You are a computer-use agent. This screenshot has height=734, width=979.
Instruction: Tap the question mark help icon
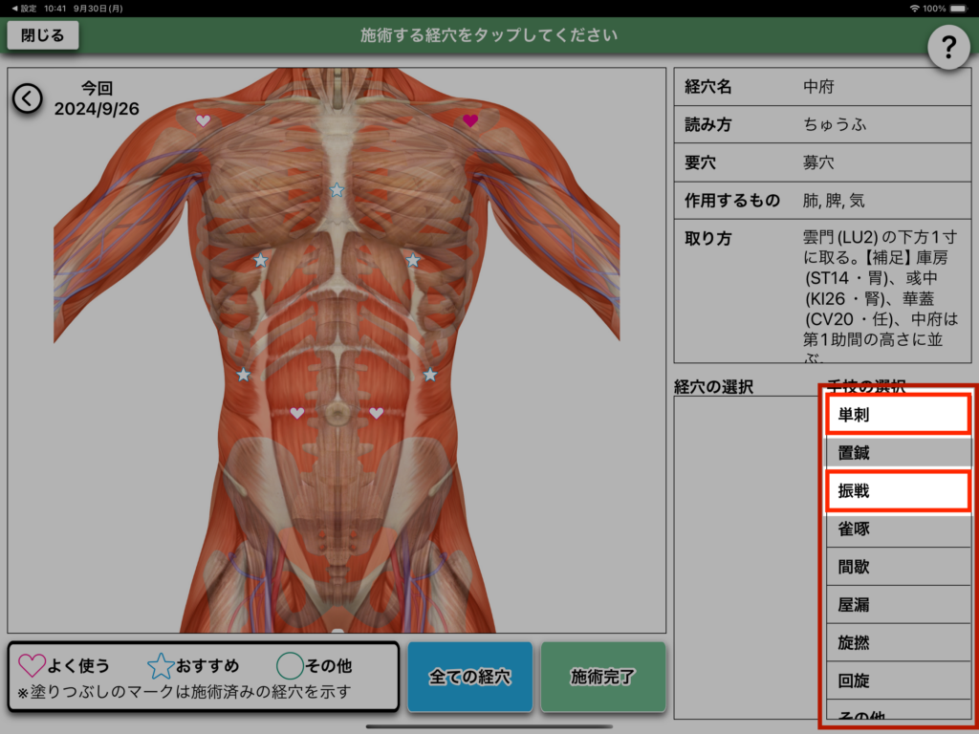[x=948, y=45]
